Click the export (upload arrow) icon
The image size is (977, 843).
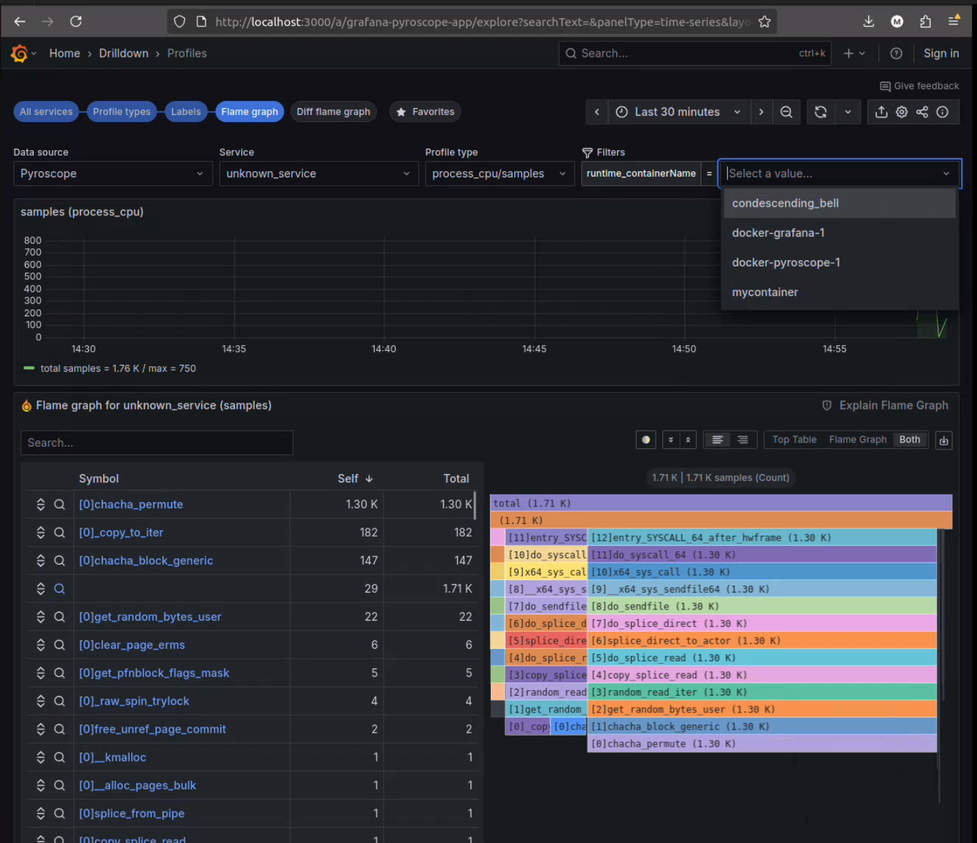coord(882,112)
